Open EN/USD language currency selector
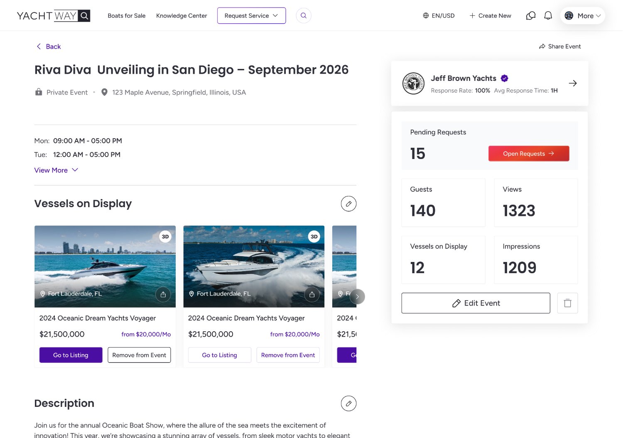Screen dimensions: 623x438 tap(439, 16)
